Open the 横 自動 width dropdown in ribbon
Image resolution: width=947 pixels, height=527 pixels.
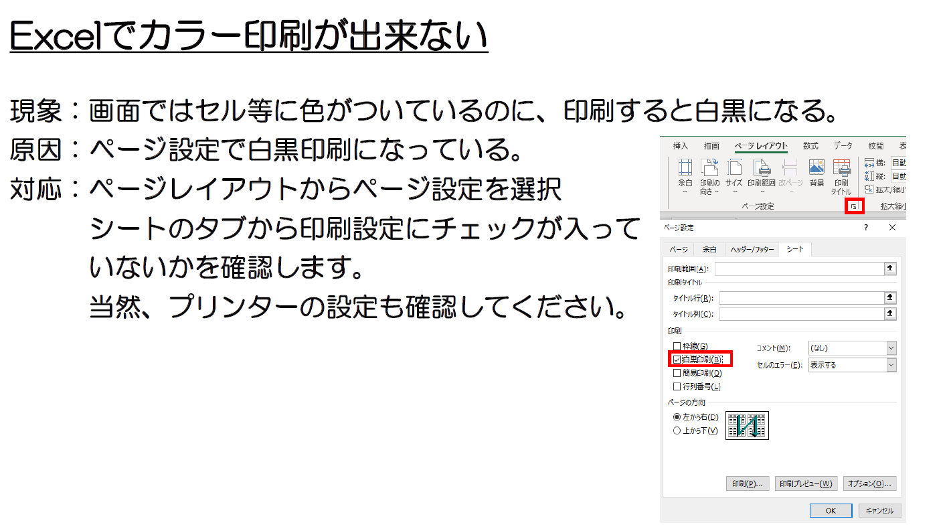pyautogui.click(x=899, y=163)
